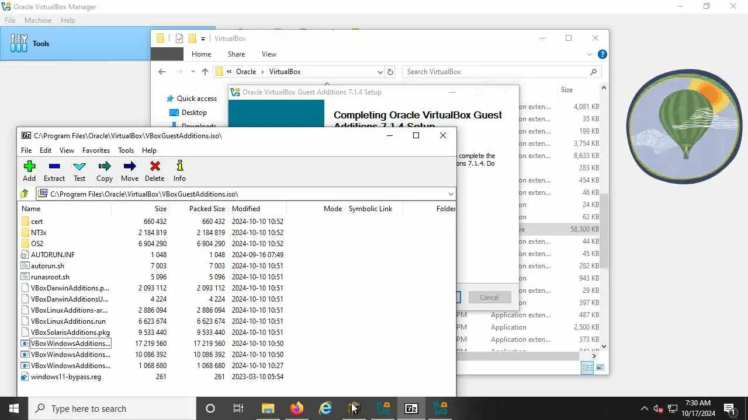Switch Explorer to details view toggle

[x=587, y=367]
